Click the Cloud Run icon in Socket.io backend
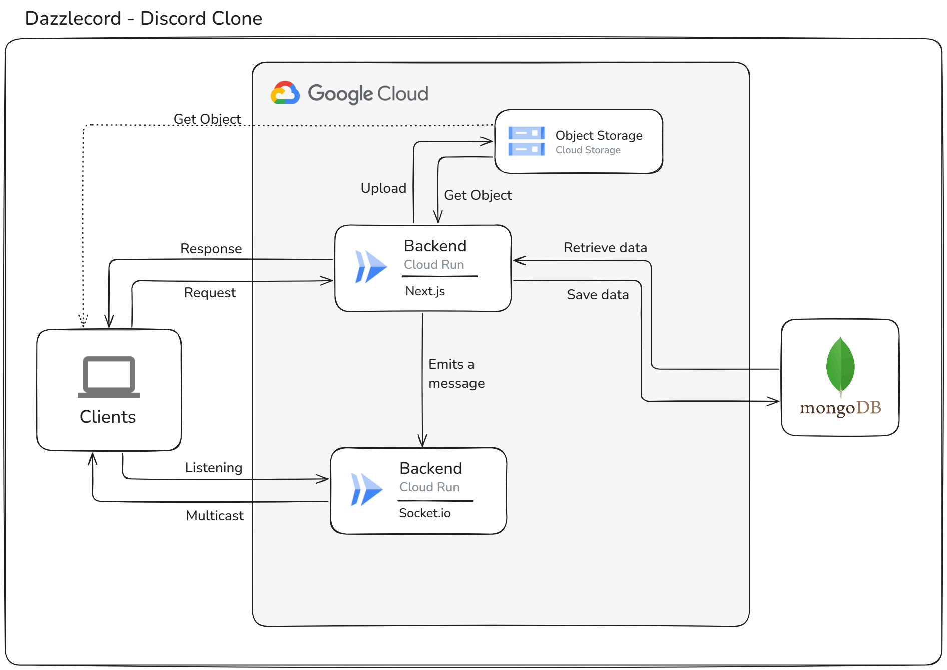This screenshot has width=947, height=670. pyautogui.click(x=366, y=489)
